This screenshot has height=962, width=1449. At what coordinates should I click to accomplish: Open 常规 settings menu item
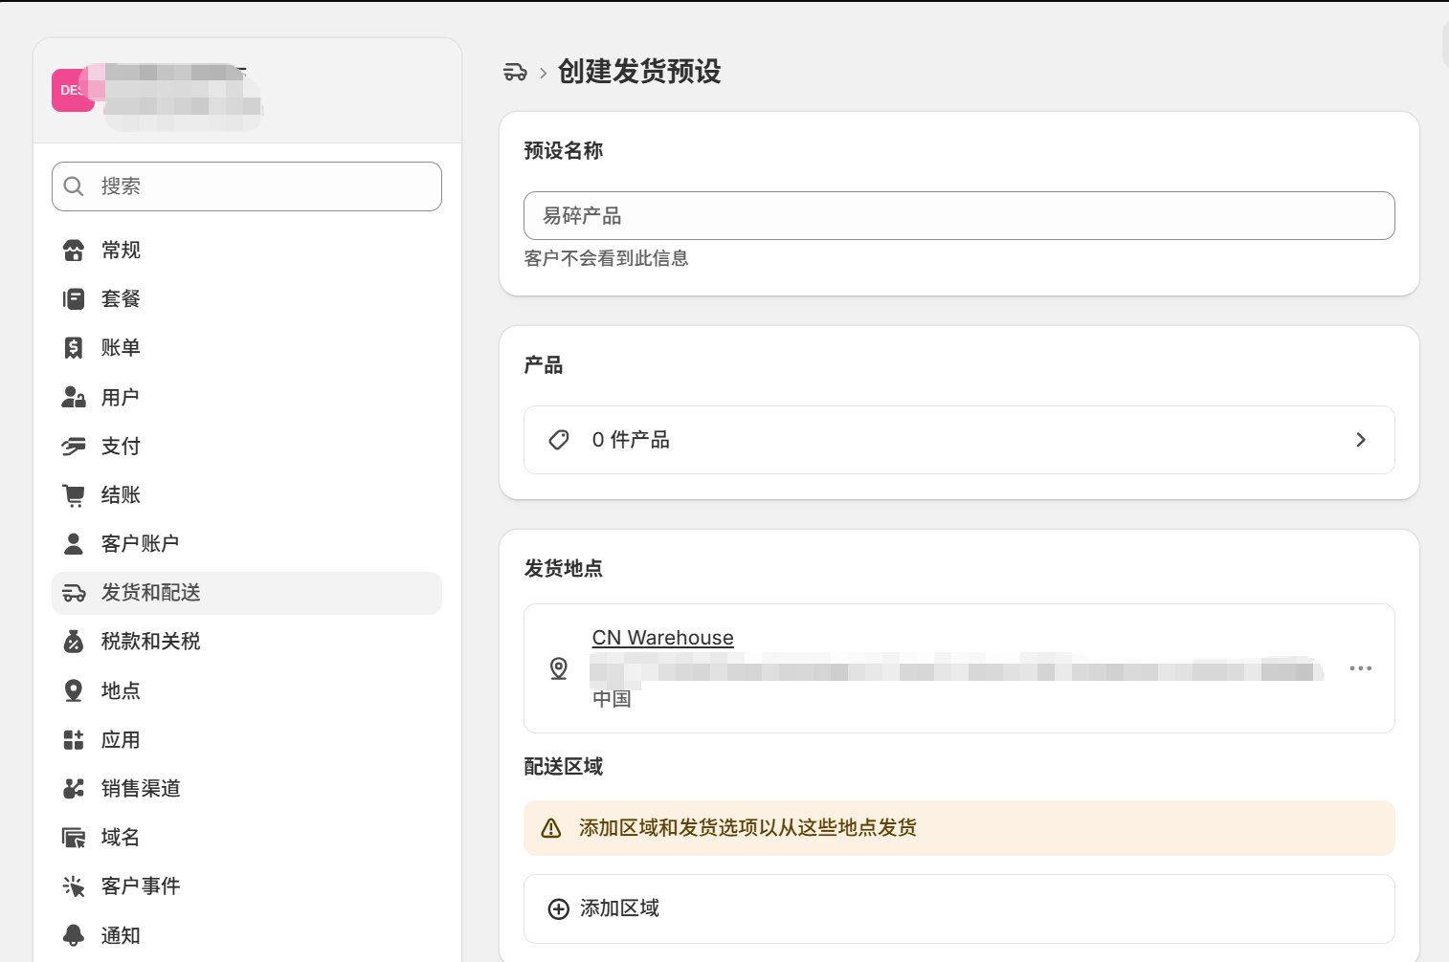tap(247, 251)
